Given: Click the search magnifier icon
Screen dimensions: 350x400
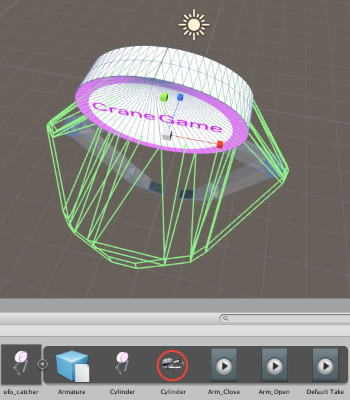Looking at the screenshot, I should [226, 319].
